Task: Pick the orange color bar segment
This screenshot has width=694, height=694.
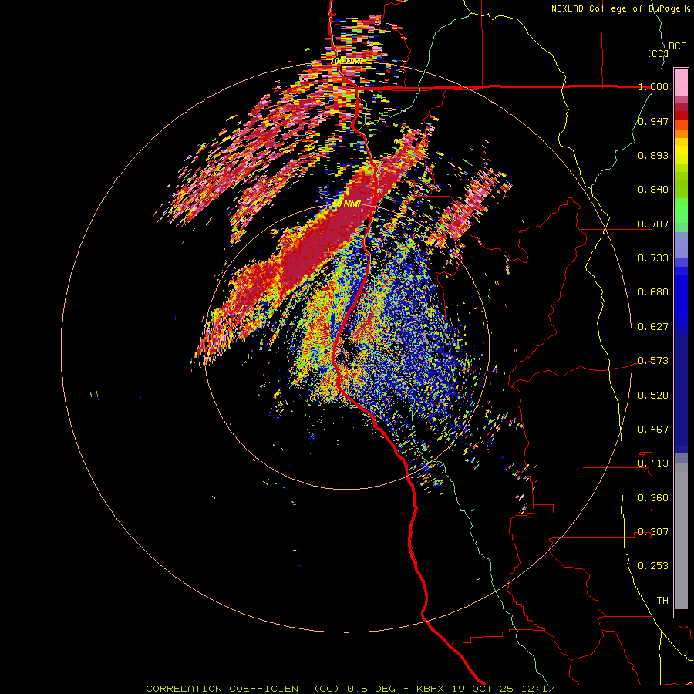Action: click(681, 133)
